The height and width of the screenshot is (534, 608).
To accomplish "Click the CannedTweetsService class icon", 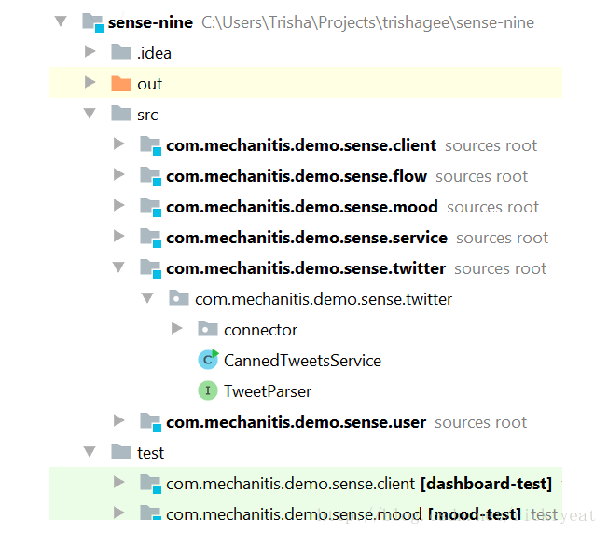I will point(208,360).
